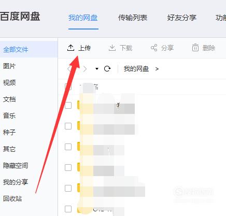Click the 上传 button label
This screenshot has height=216, width=226.
84,48
